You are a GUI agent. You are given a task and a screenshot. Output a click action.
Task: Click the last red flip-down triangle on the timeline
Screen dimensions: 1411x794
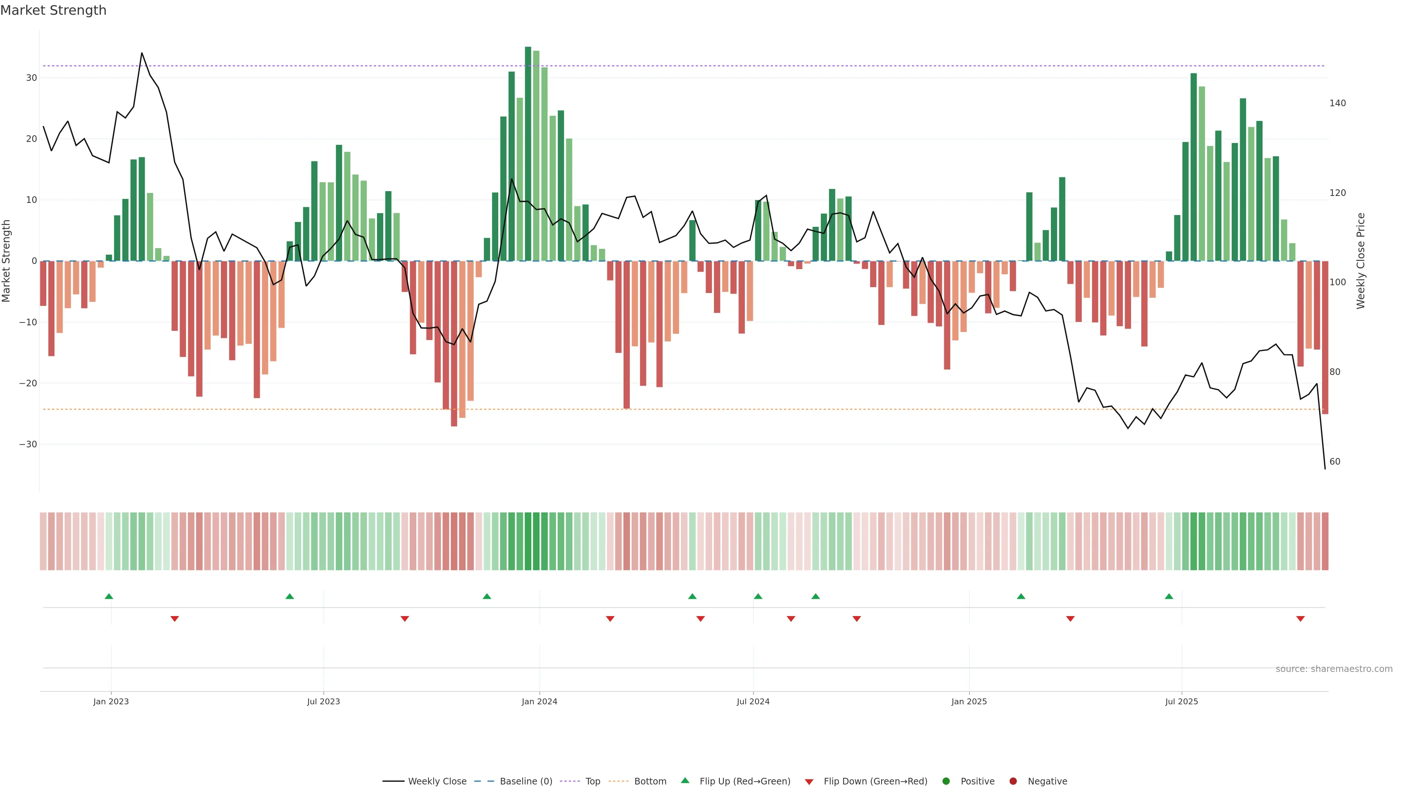[x=1300, y=619]
